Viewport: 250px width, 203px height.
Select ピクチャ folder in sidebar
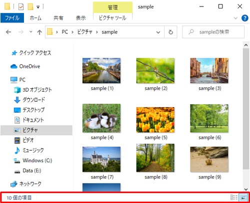click(x=36, y=130)
